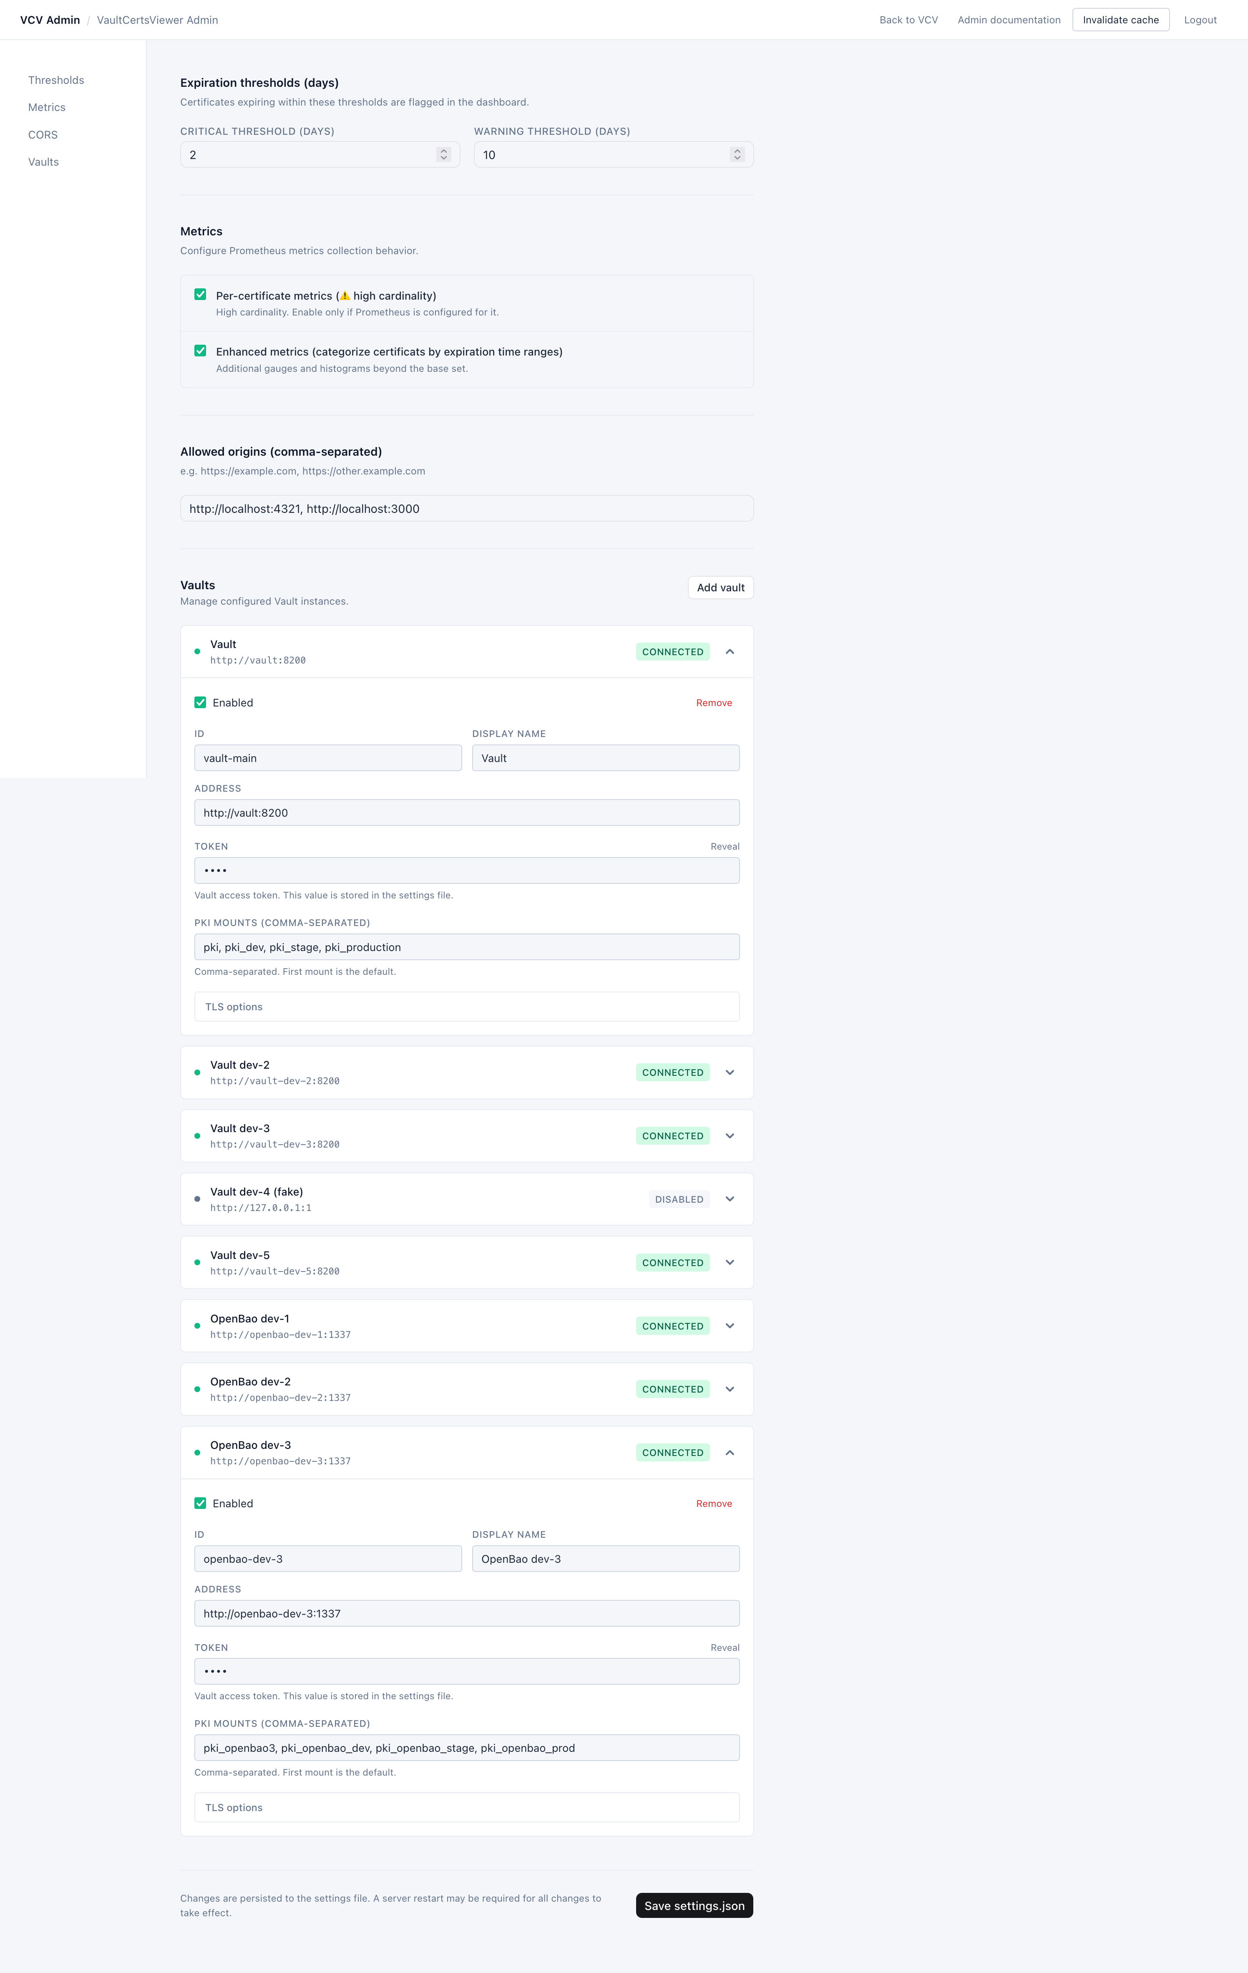The width and height of the screenshot is (1248, 1973).
Task: Focus PKI mounts field with pki_openbao3
Action: tap(467, 1748)
